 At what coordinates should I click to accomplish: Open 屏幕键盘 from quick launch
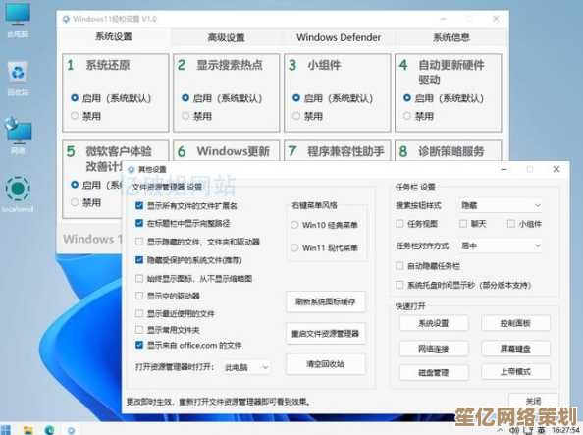point(515,349)
